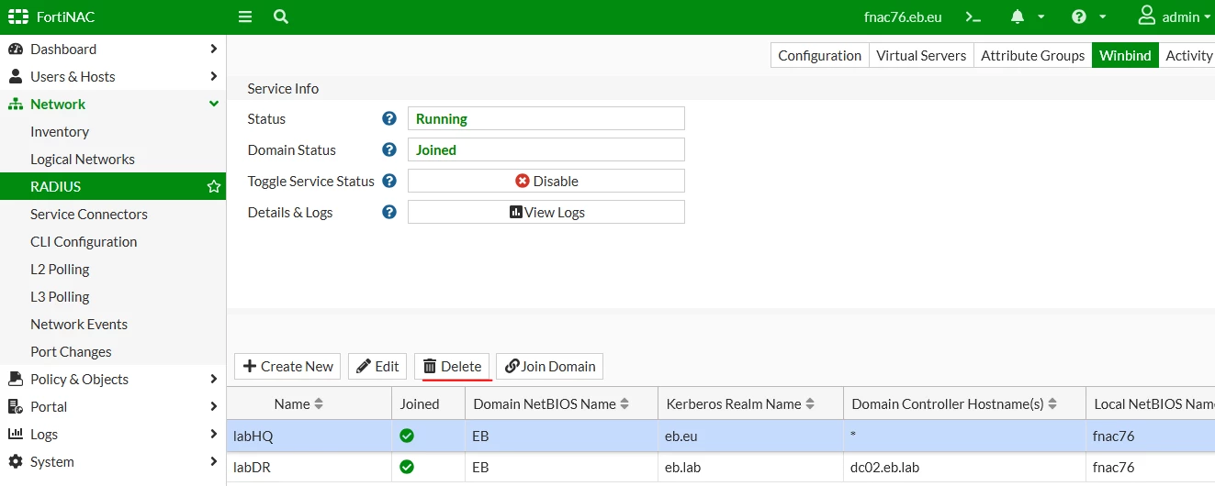1215x486 pixels.
Task: Expand the Logs menu chevron
Action: (x=213, y=434)
